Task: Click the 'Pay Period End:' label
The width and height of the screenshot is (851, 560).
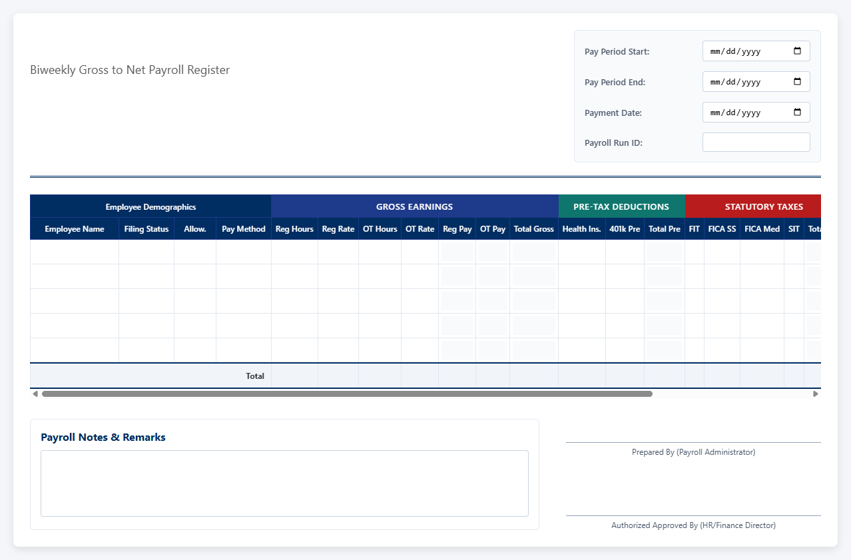Action: pos(615,82)
